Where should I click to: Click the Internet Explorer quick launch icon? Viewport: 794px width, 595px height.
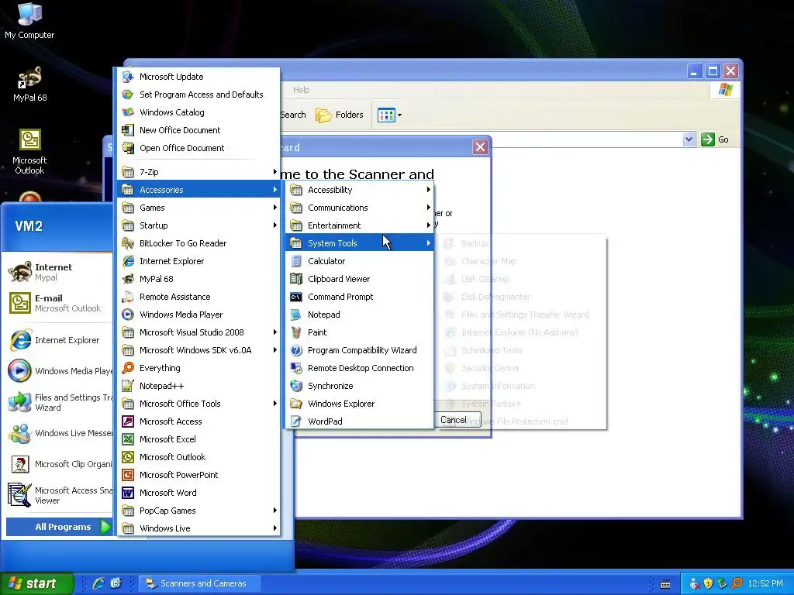point(98,583)
